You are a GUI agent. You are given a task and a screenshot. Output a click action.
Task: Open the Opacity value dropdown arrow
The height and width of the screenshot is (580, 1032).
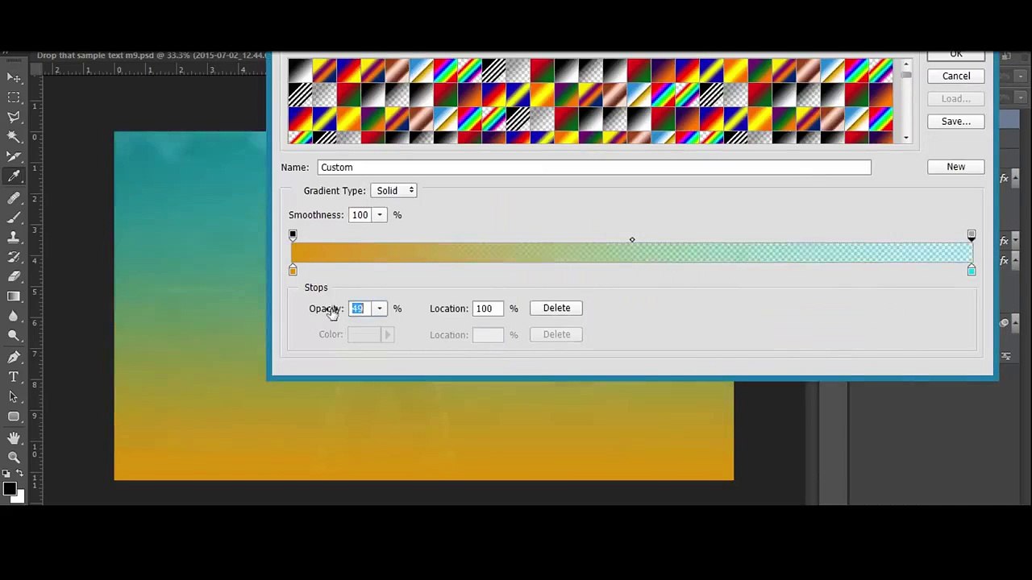click(380, 309)
